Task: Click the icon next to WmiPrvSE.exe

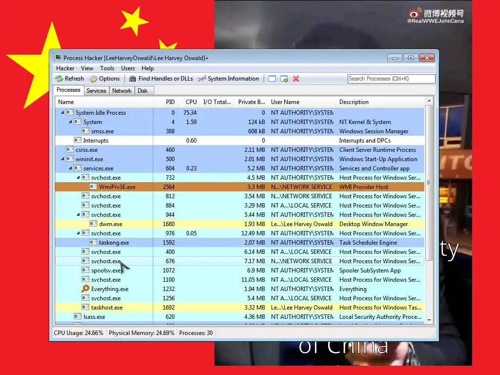Action: 93,187
